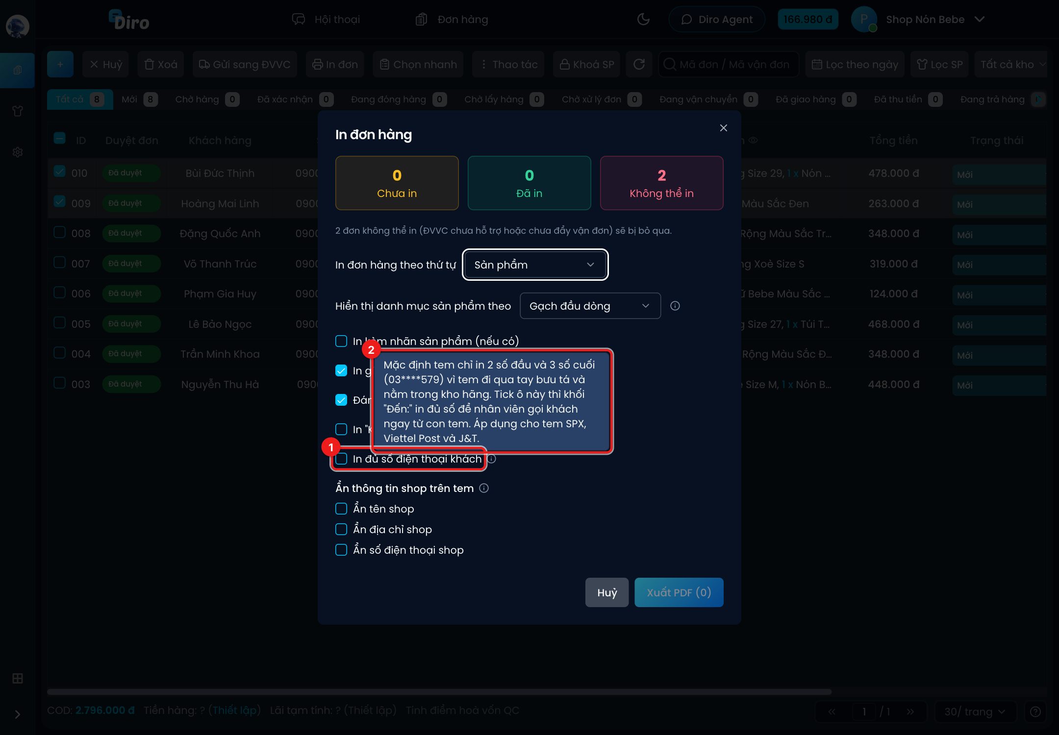Screen dimensions: 1059x735
Task: Click the Mã đơn / Mã vận đơn search field
Action: point(729,64)
